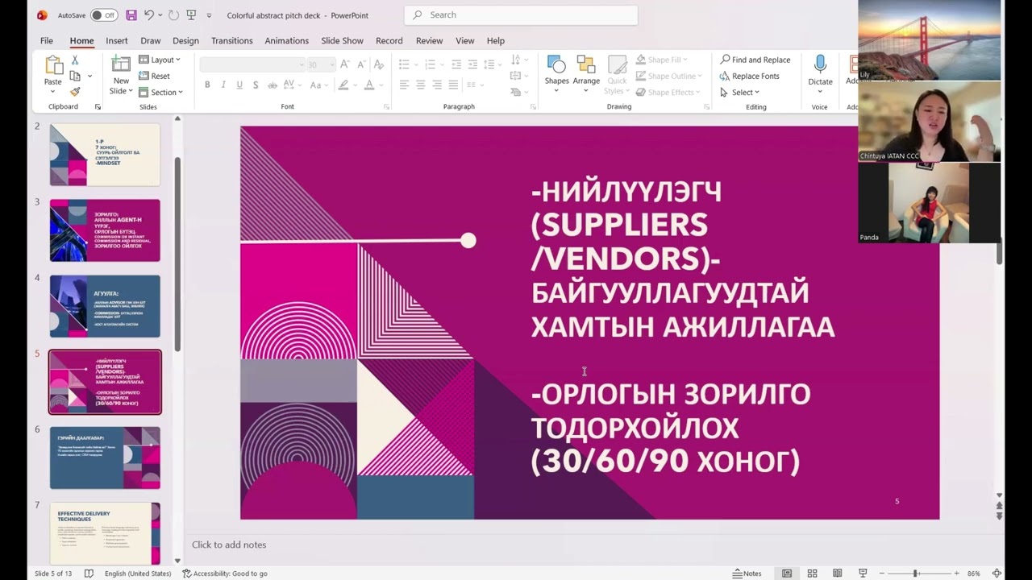This screenshot has height=580, width=1032.
Task: Switch to the Insert tab
Action: 117,40
